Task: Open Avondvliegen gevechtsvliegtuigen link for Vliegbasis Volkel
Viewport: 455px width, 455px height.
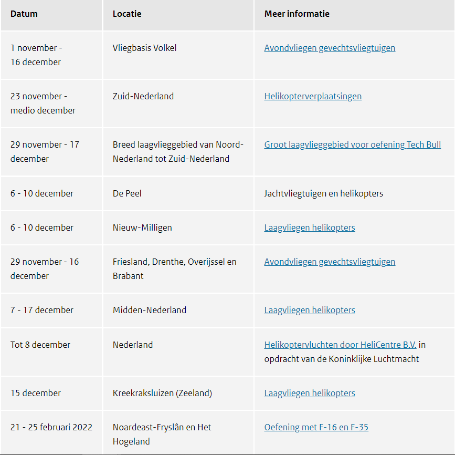Action: [x=330, y=48]
